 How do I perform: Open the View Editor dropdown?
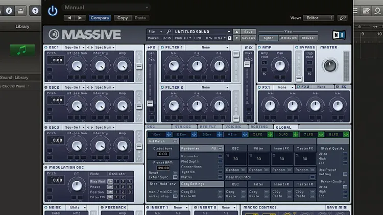tap(319, 18)
